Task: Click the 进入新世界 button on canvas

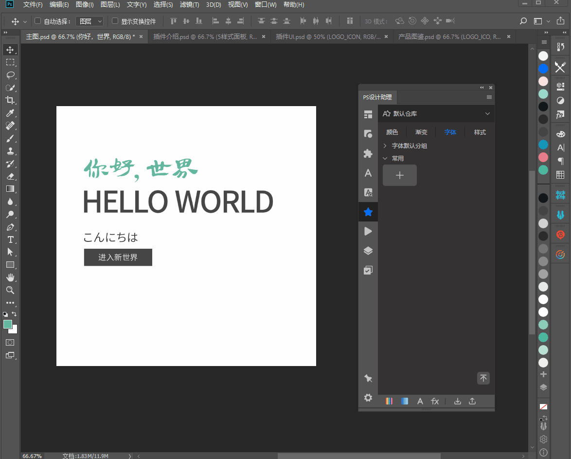Action: pyautogui.click(x=118, y=257)
